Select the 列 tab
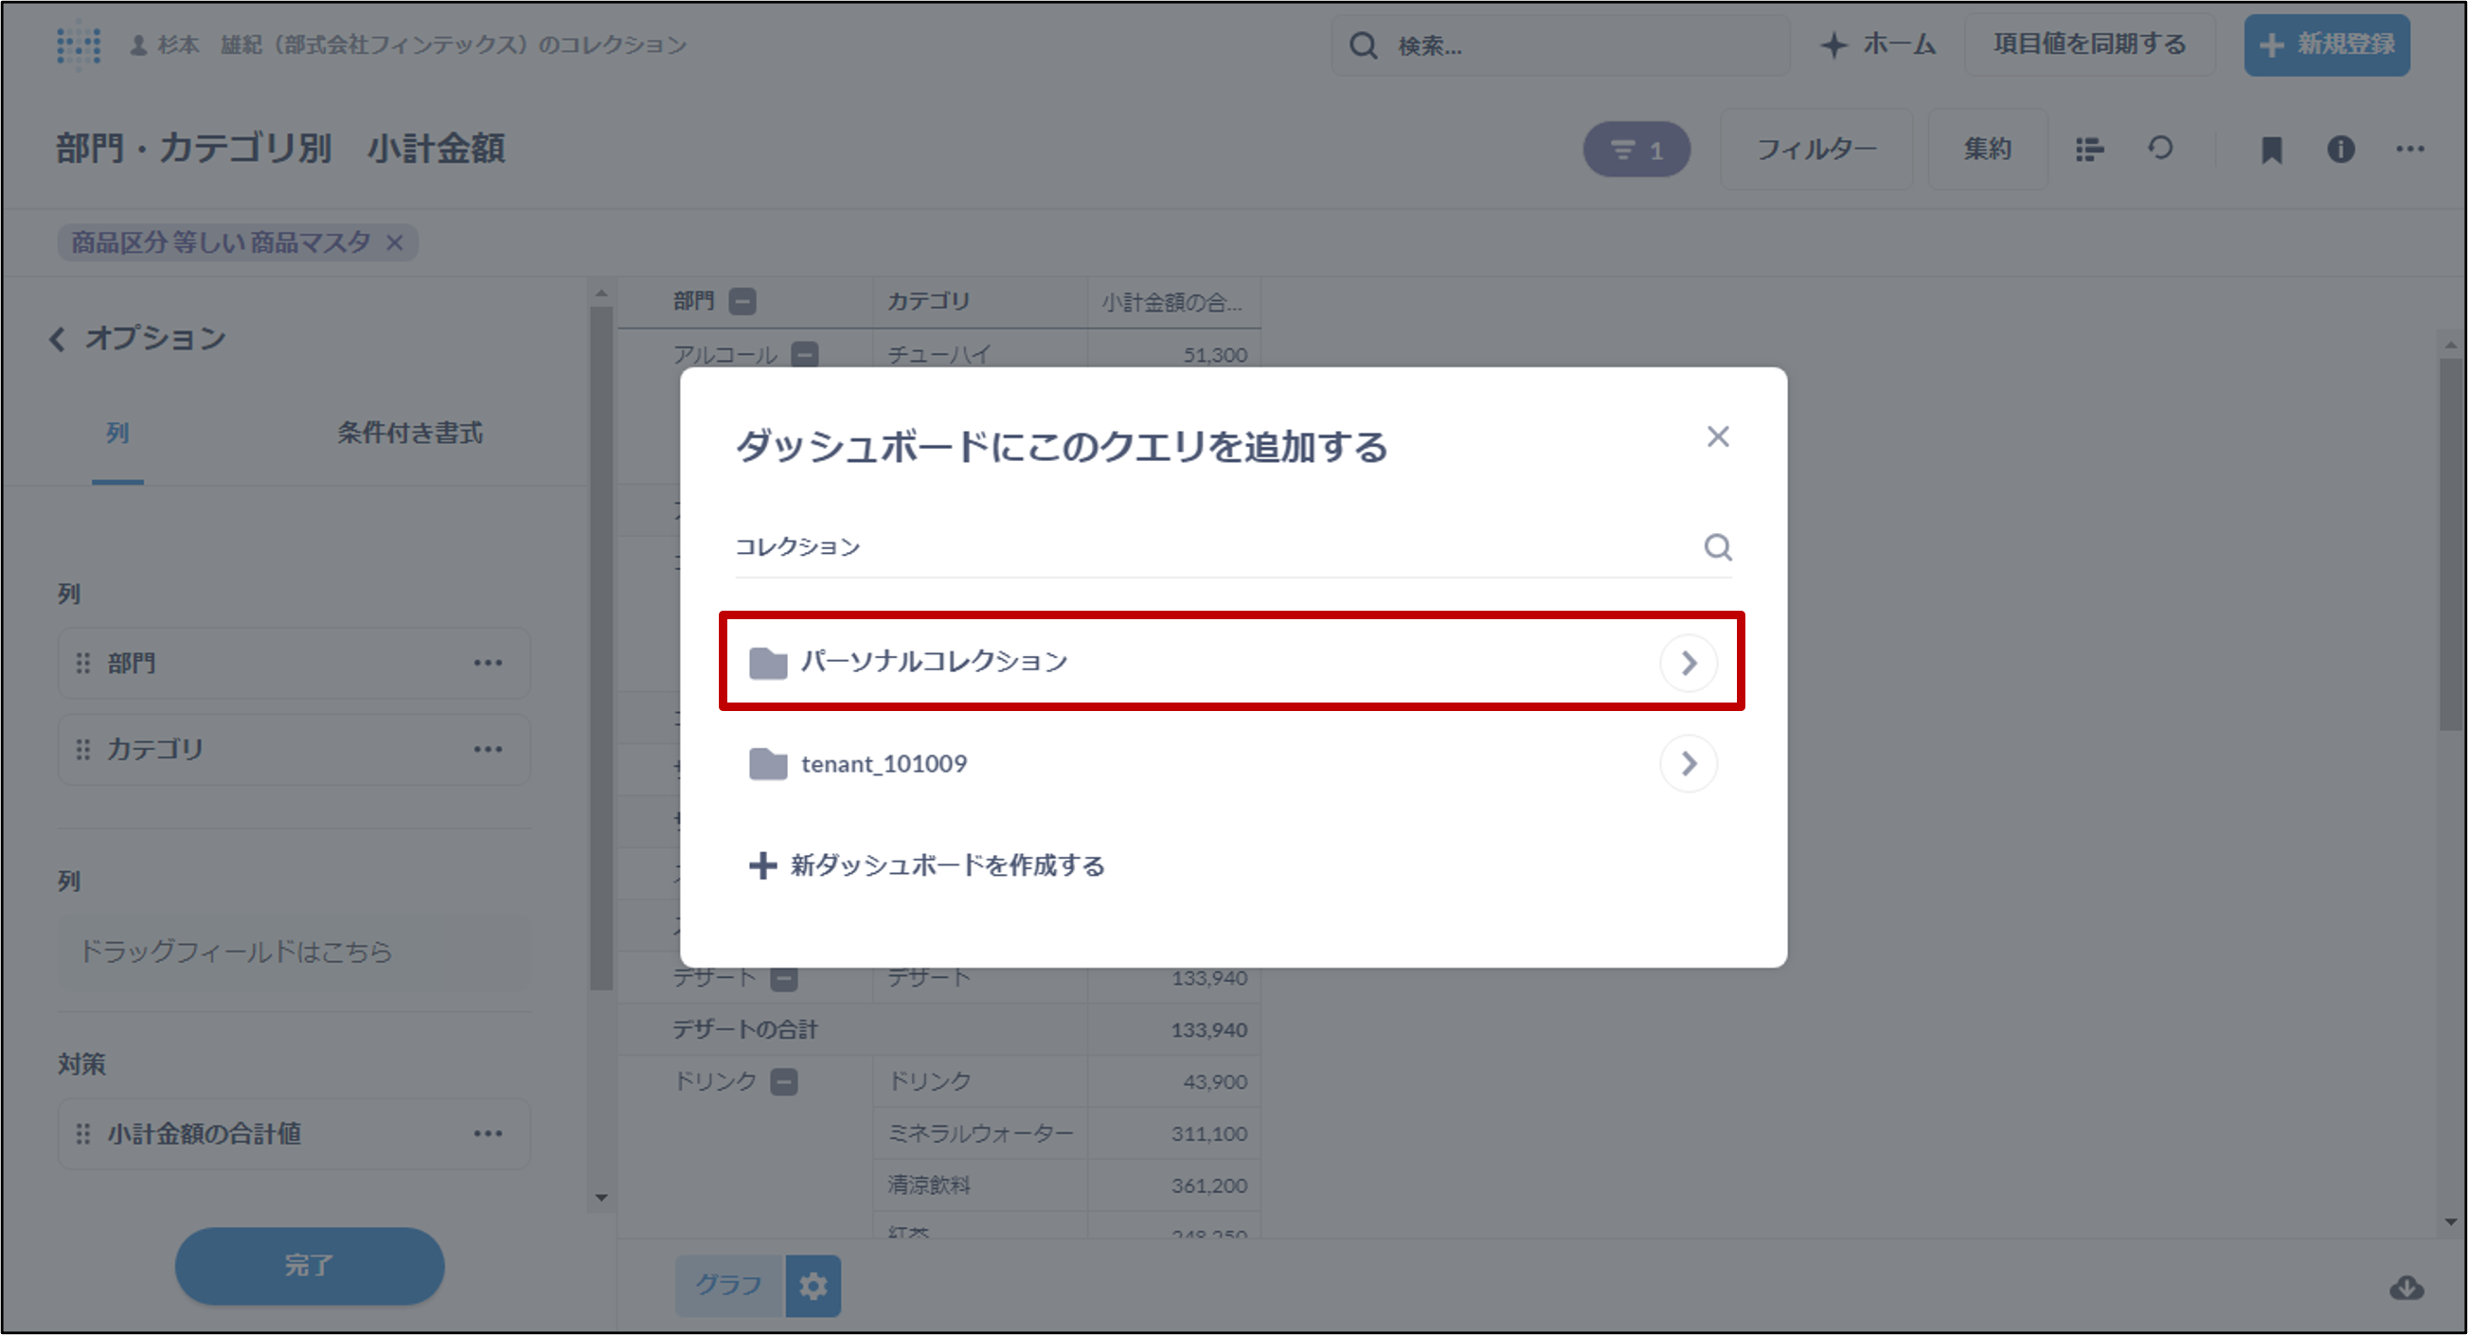 [116, 433]
